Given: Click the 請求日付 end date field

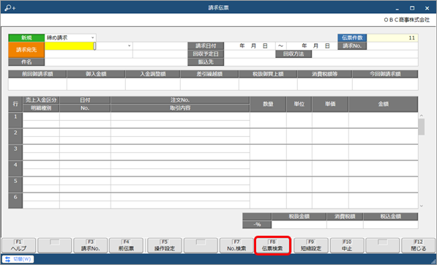Looking at the screenshot, I should coord(312,46).
